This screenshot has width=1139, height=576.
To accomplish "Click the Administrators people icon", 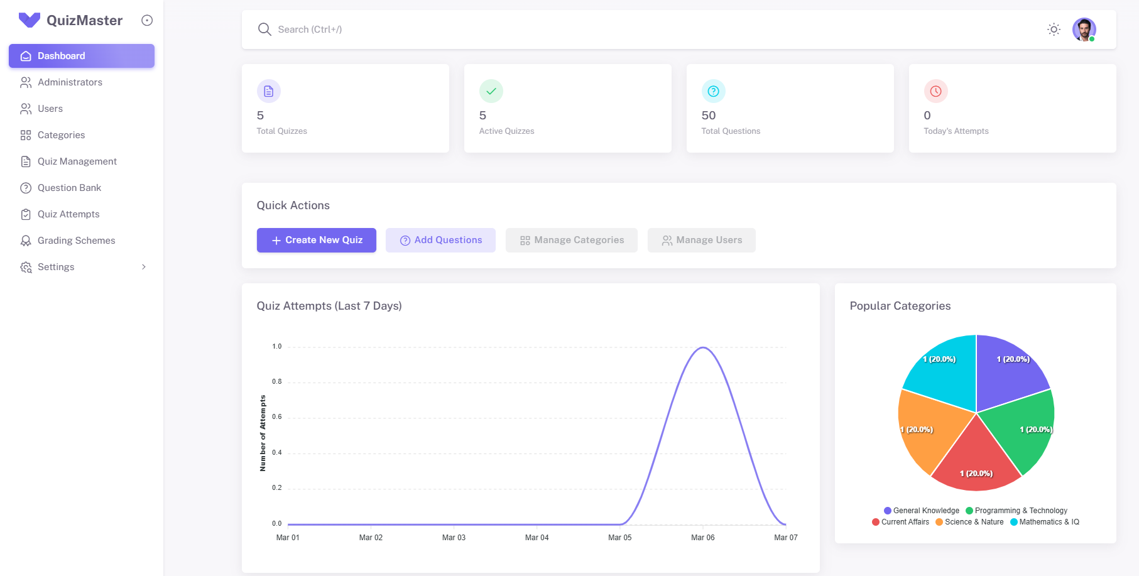I will [26, 82].
